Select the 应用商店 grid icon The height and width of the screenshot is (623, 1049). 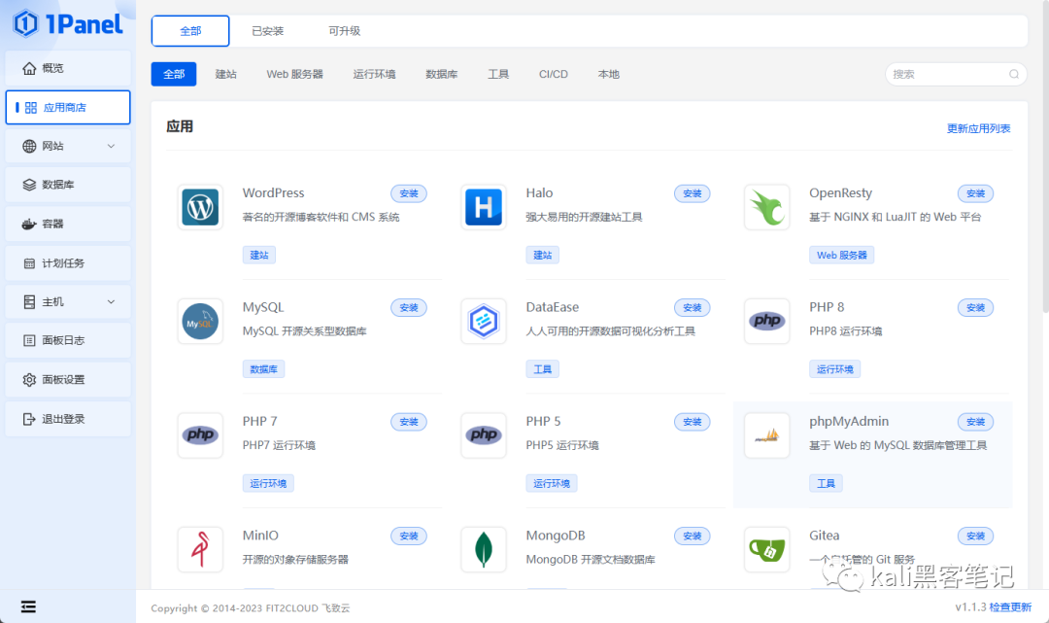click(x=31, y=108)
